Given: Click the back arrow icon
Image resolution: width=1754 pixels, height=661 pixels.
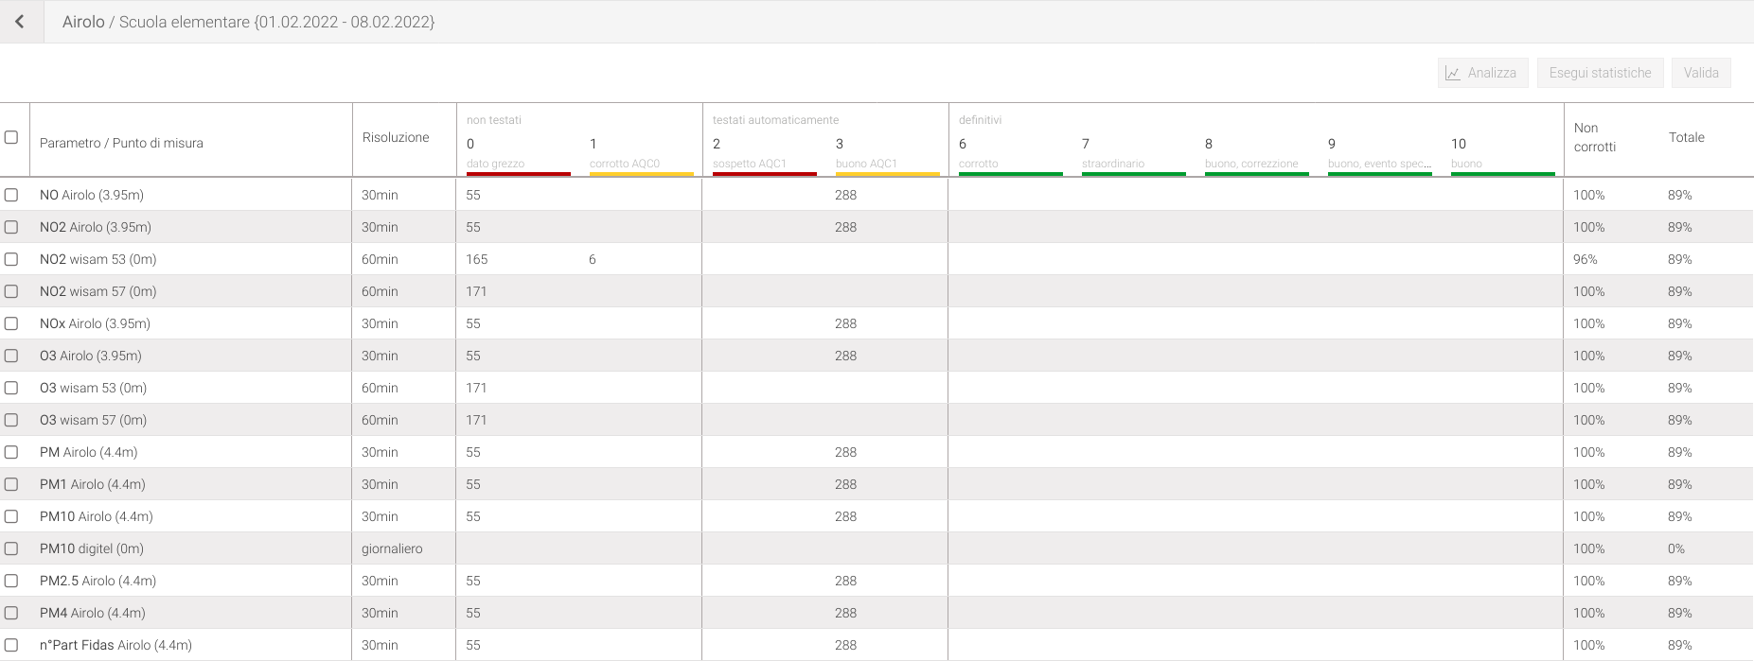Looking at the screenshot, I should coord(20,22).
